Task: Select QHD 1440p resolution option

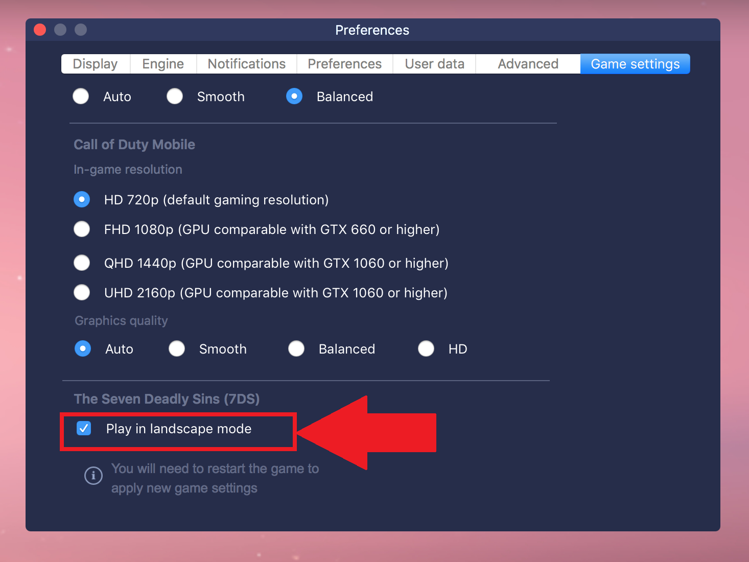Action: [82, 263]
